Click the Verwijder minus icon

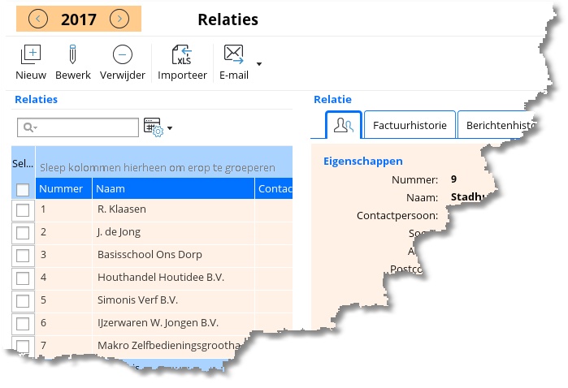[x=122, y=55]
